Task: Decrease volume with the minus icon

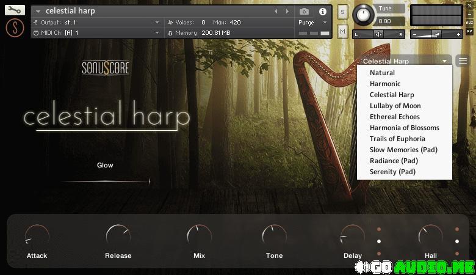Action: point(415,34)
